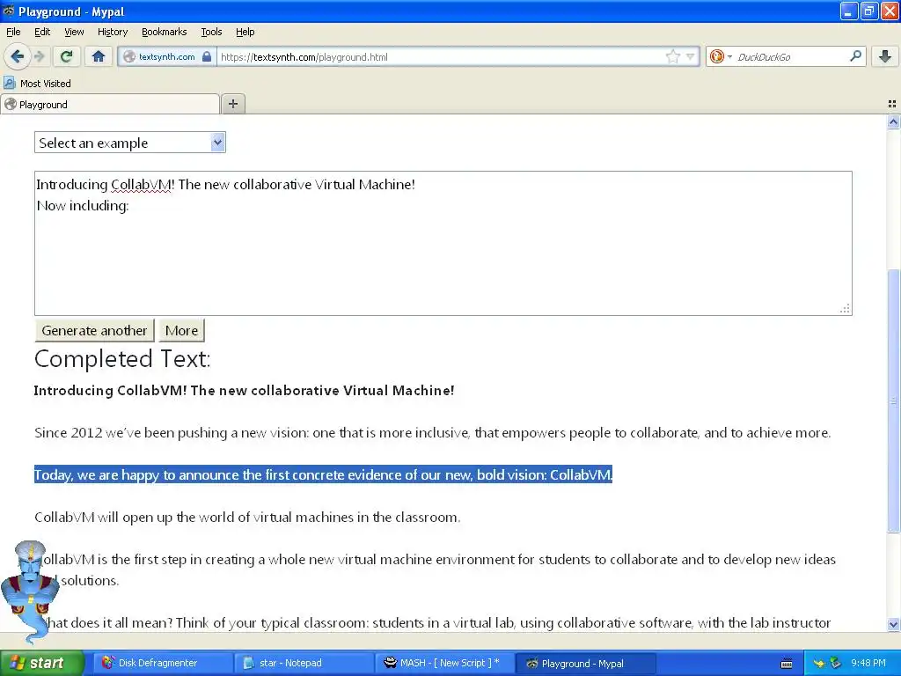The width and height of the screenshot is (901, 676).
Task: Minimize the Mypal browser window
Action: tap(849, 11)
